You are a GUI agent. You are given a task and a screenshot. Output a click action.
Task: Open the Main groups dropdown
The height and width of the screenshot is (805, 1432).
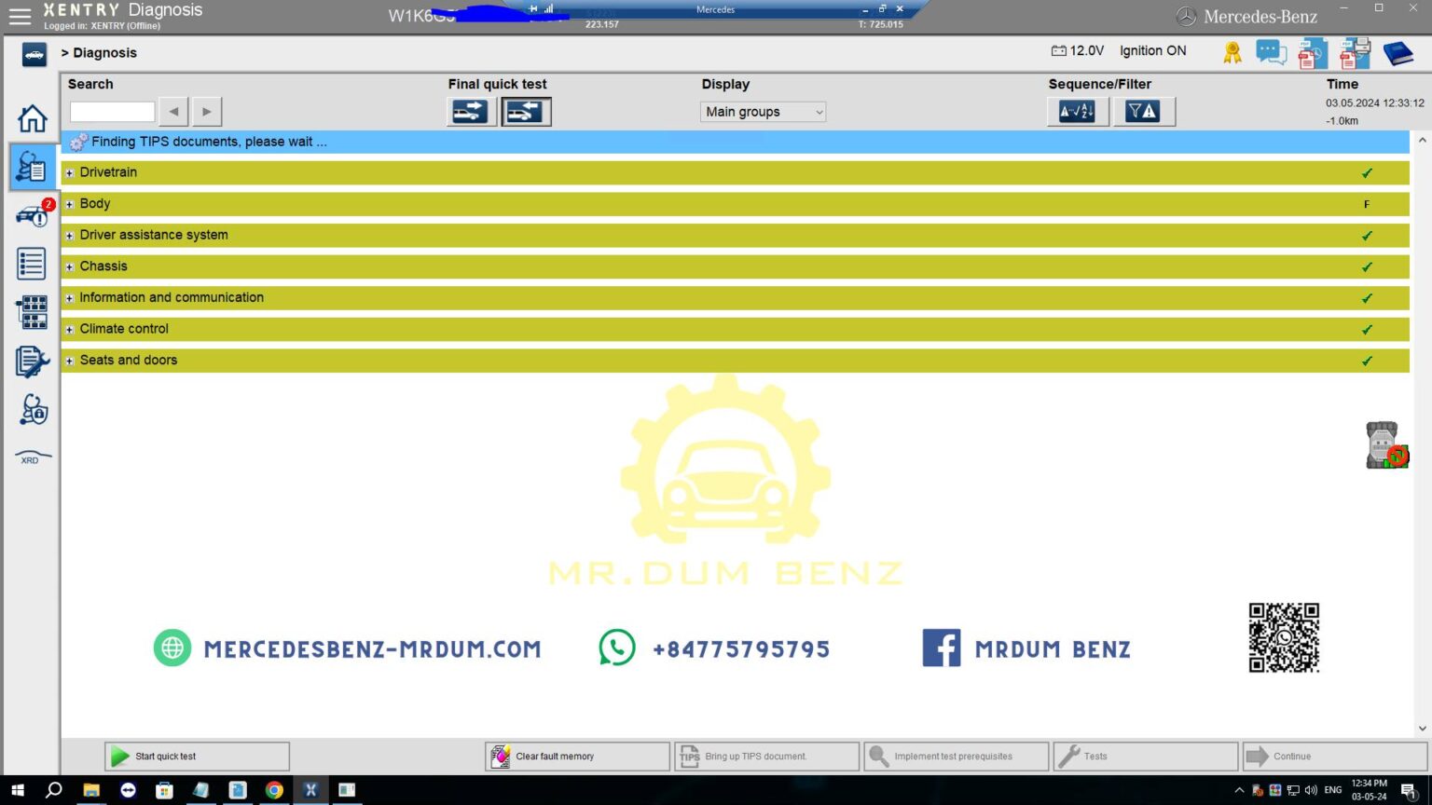coord(762,111)
